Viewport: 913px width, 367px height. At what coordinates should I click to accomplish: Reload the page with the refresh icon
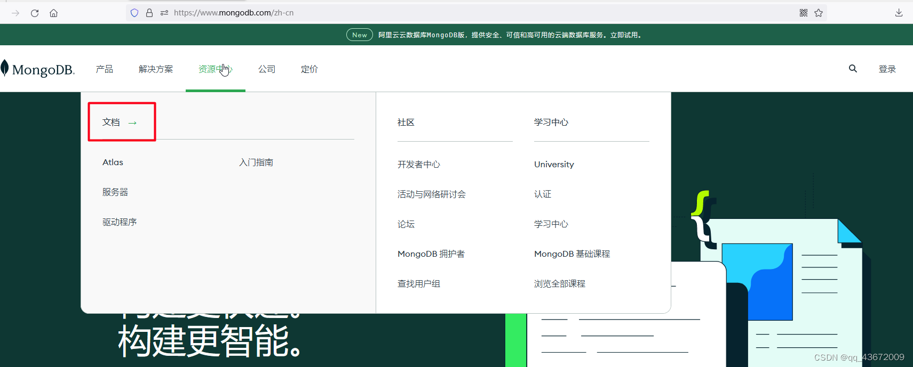tap(35, 13)
